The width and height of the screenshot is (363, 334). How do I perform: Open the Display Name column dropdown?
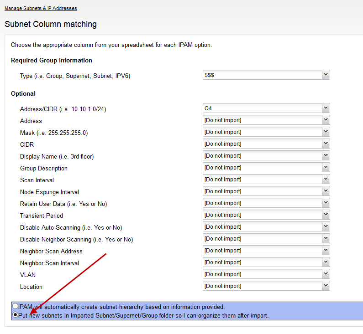coord(266,156)
